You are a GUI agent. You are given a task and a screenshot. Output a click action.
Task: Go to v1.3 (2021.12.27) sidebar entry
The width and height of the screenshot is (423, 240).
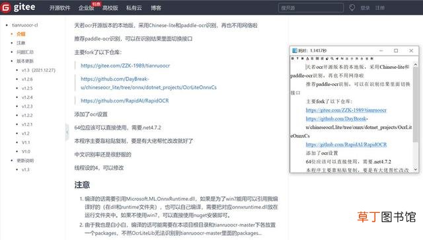38,70
